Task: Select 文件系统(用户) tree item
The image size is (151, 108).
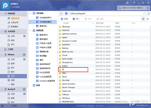Action: pos(44,18)
